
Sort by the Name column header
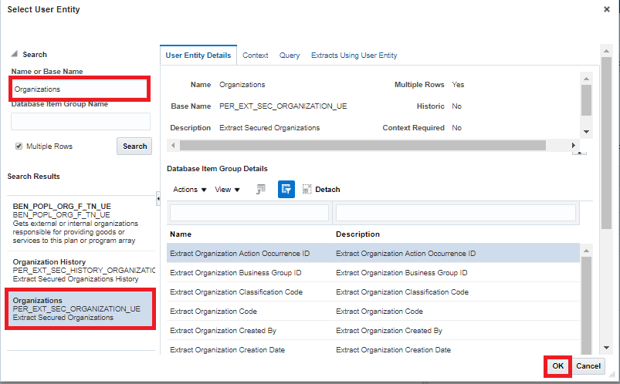(181, 234)
